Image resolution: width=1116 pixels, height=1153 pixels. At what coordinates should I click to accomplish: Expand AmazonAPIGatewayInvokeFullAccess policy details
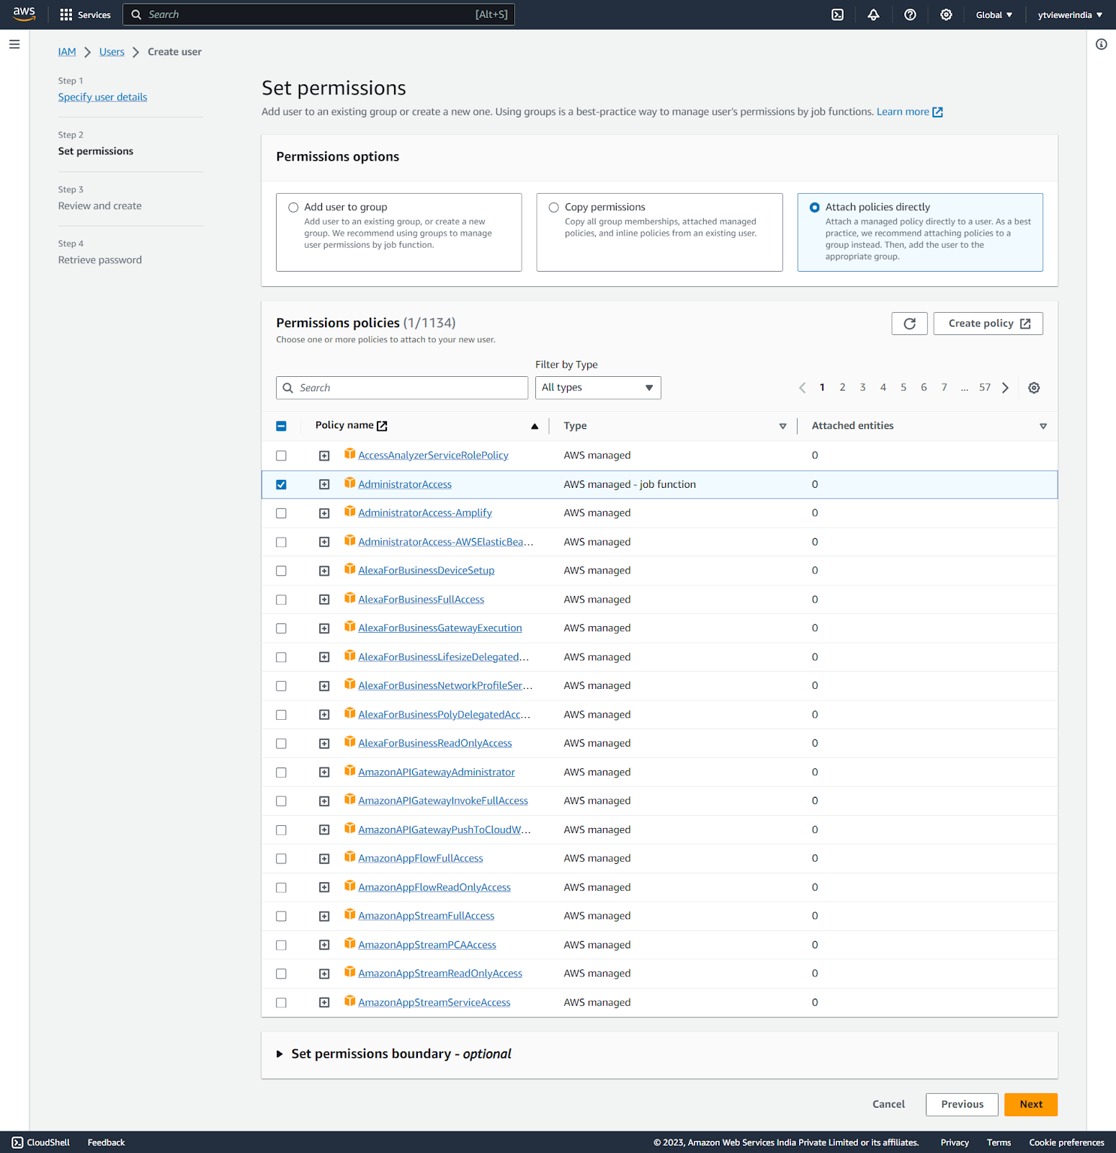(324, 801)
